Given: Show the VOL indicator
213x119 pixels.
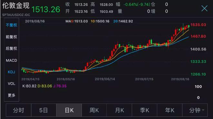Looking at the screenshot, I should point(11,84).
